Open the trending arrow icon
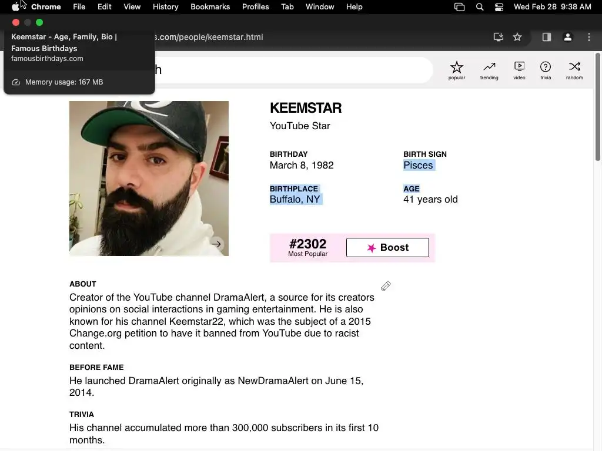 [x=489, y=70]
